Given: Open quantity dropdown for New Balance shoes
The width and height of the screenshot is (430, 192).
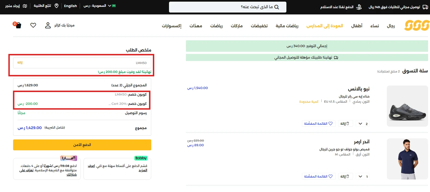Looking at the screenshot, I should [x=363, y=124].
